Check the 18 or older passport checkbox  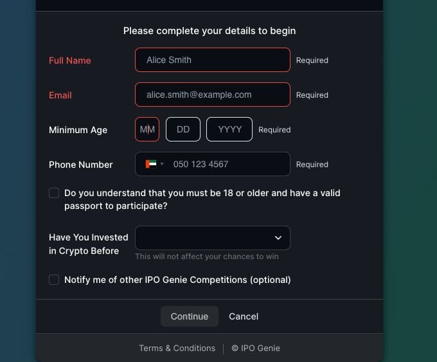point(54,193)
